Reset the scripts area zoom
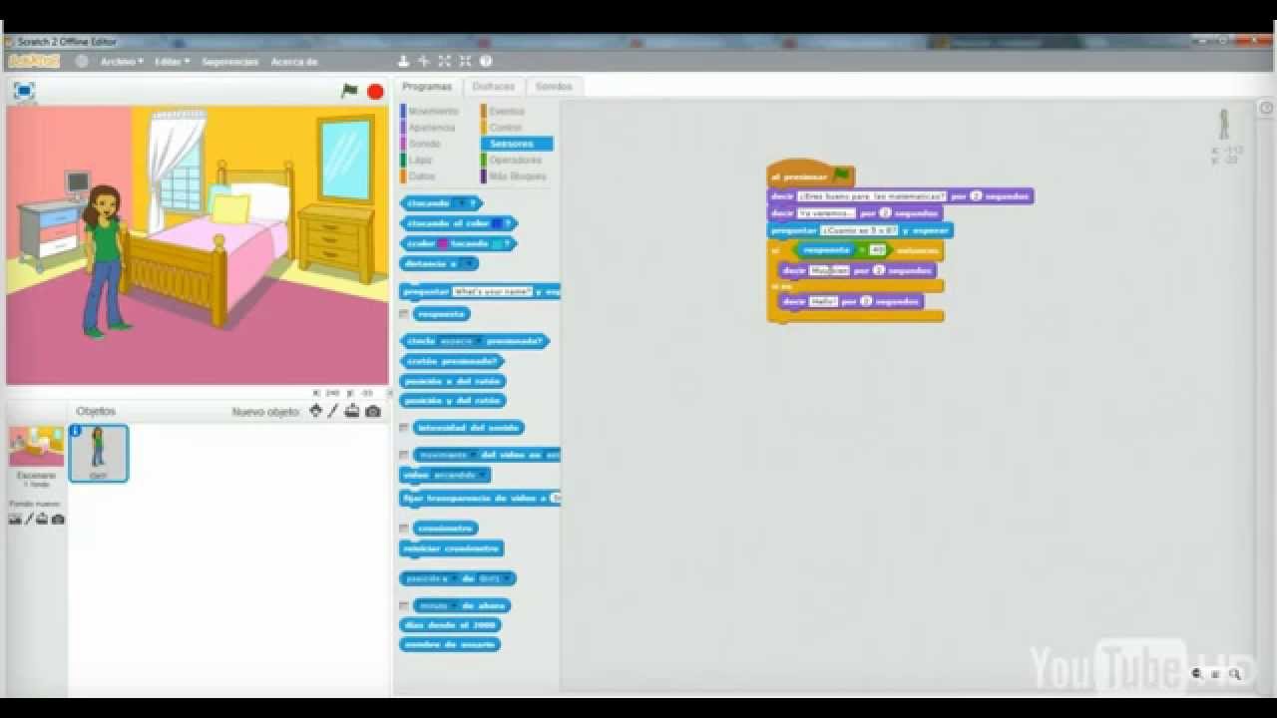Viewport: 1277px width, 718px height. tap(1216, 674)
